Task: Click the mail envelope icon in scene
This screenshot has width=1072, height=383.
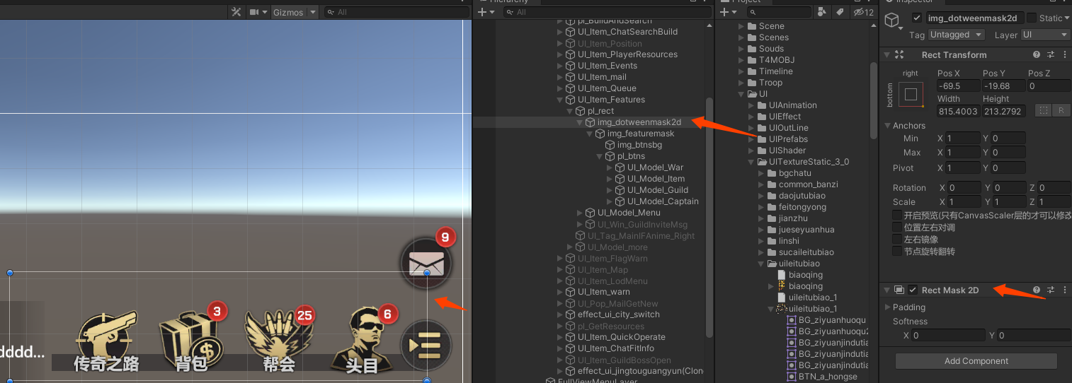Action: [x=426, y=264]
